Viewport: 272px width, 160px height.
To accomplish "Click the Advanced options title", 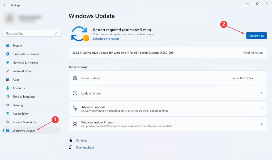I will coord(93,107).
